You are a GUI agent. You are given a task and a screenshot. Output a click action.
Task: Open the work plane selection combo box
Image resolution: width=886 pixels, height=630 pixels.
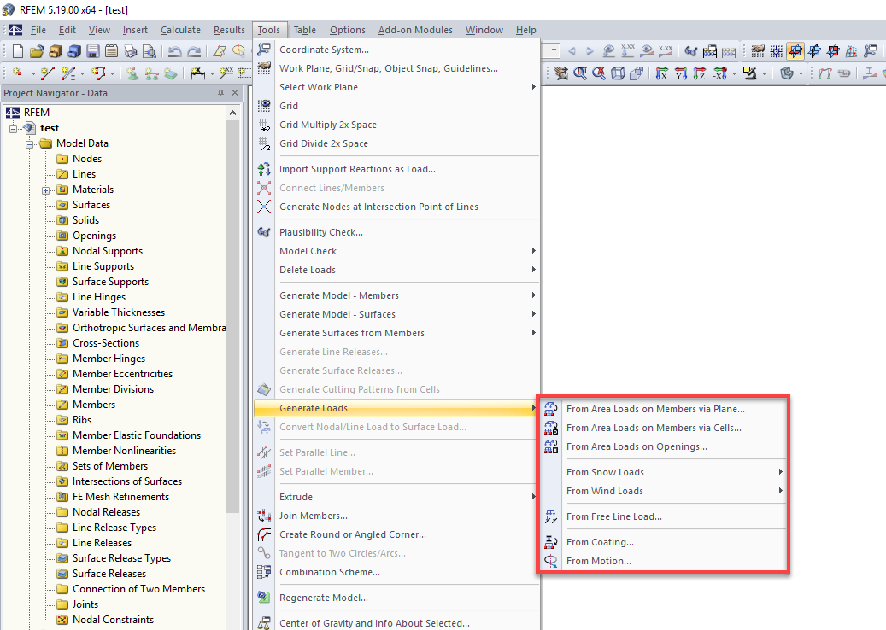tap(551, 50)
